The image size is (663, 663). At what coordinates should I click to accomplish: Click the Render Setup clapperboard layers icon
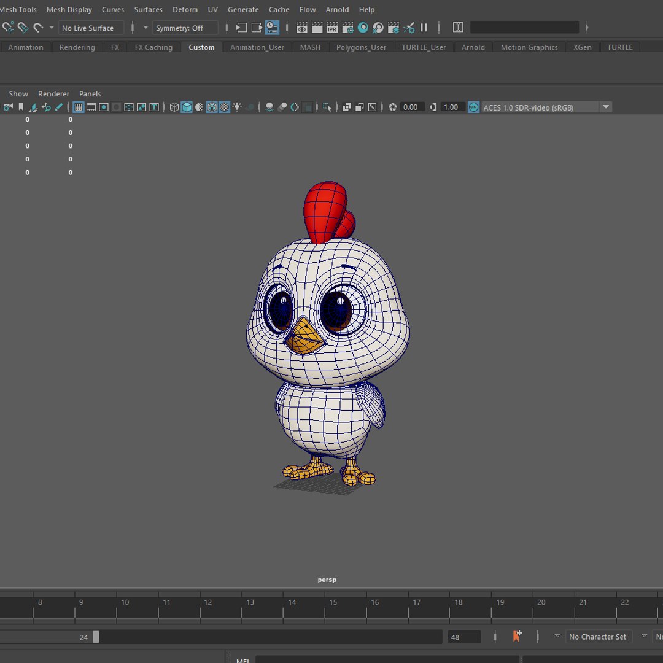click(394, 28)
